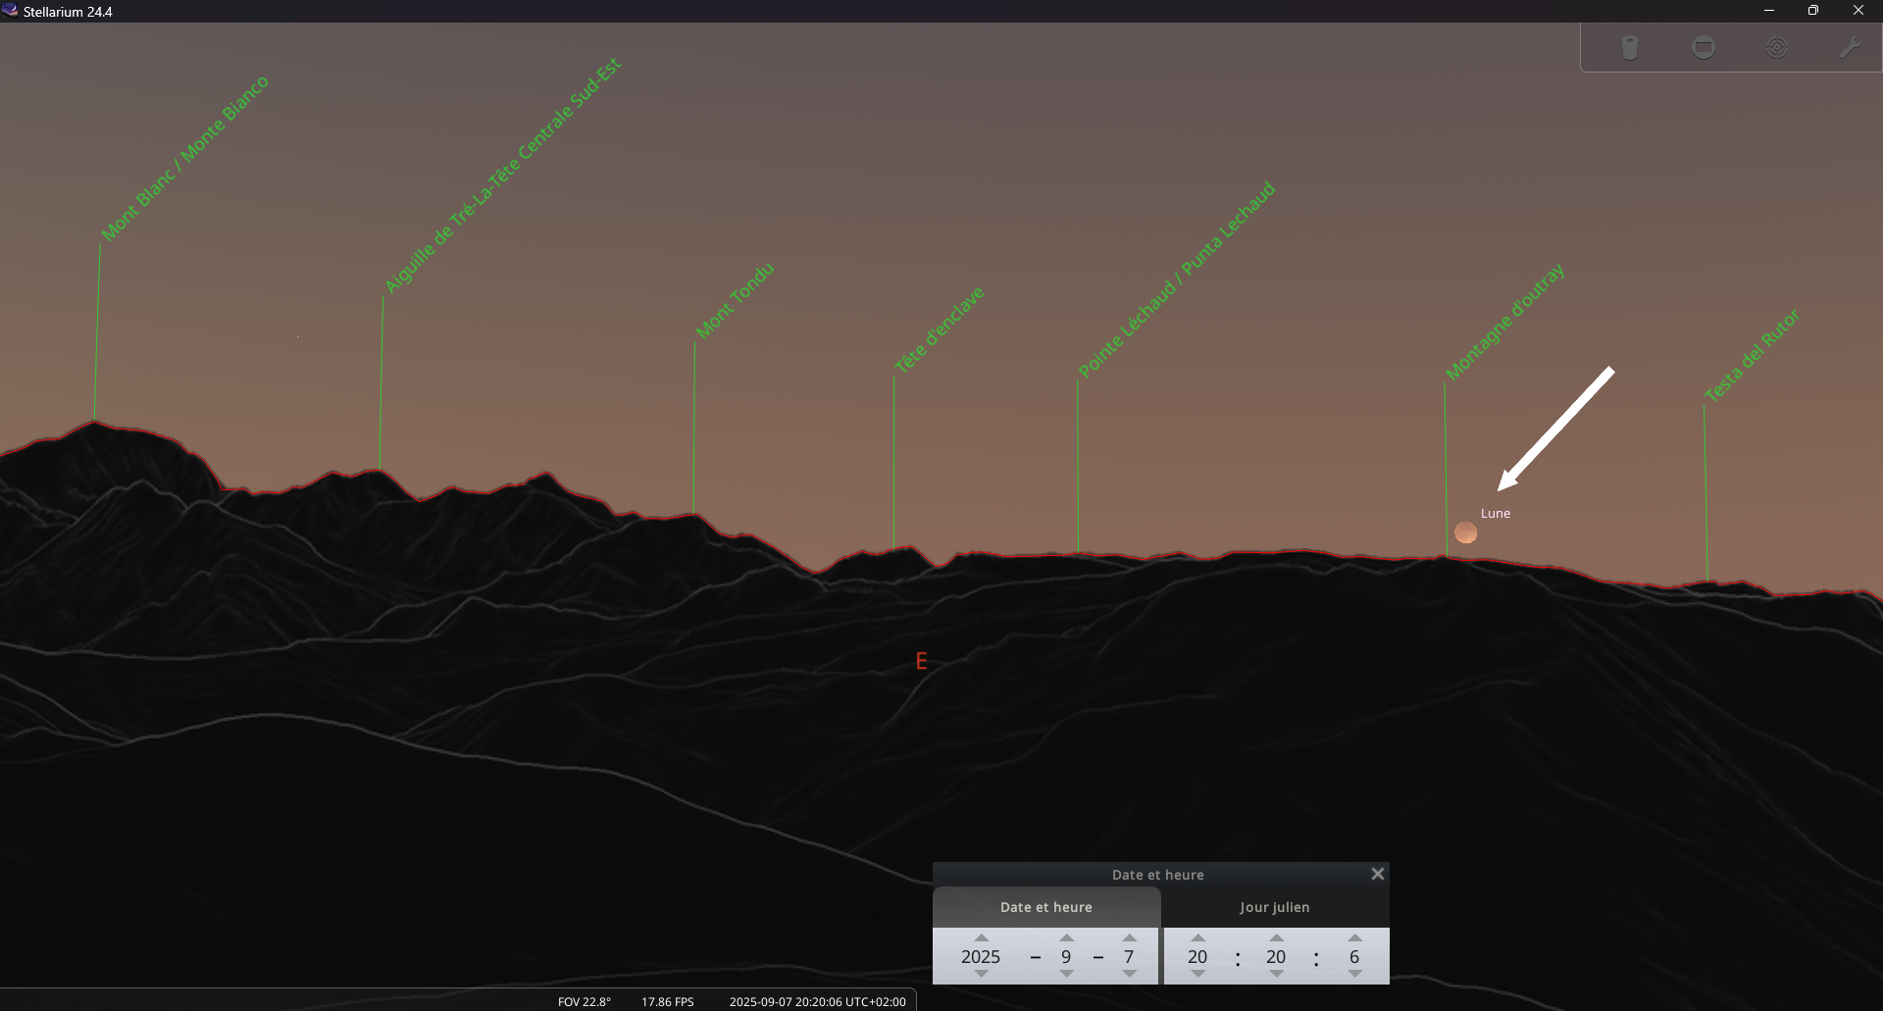Decrease the month value 9

[1067, 974]
